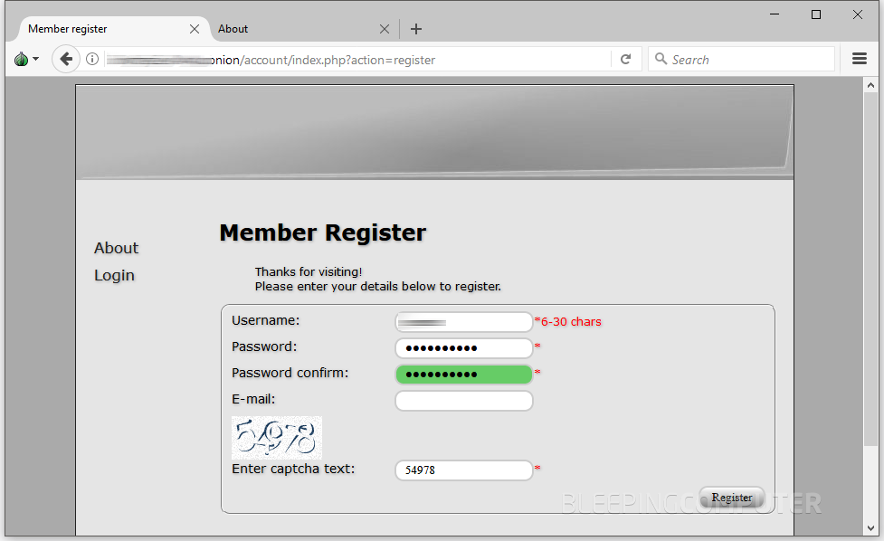Close the About tab
The width and height of the screenshot is (884, 541).
point(385,29)
